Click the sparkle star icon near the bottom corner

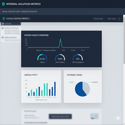click(118, 118)
